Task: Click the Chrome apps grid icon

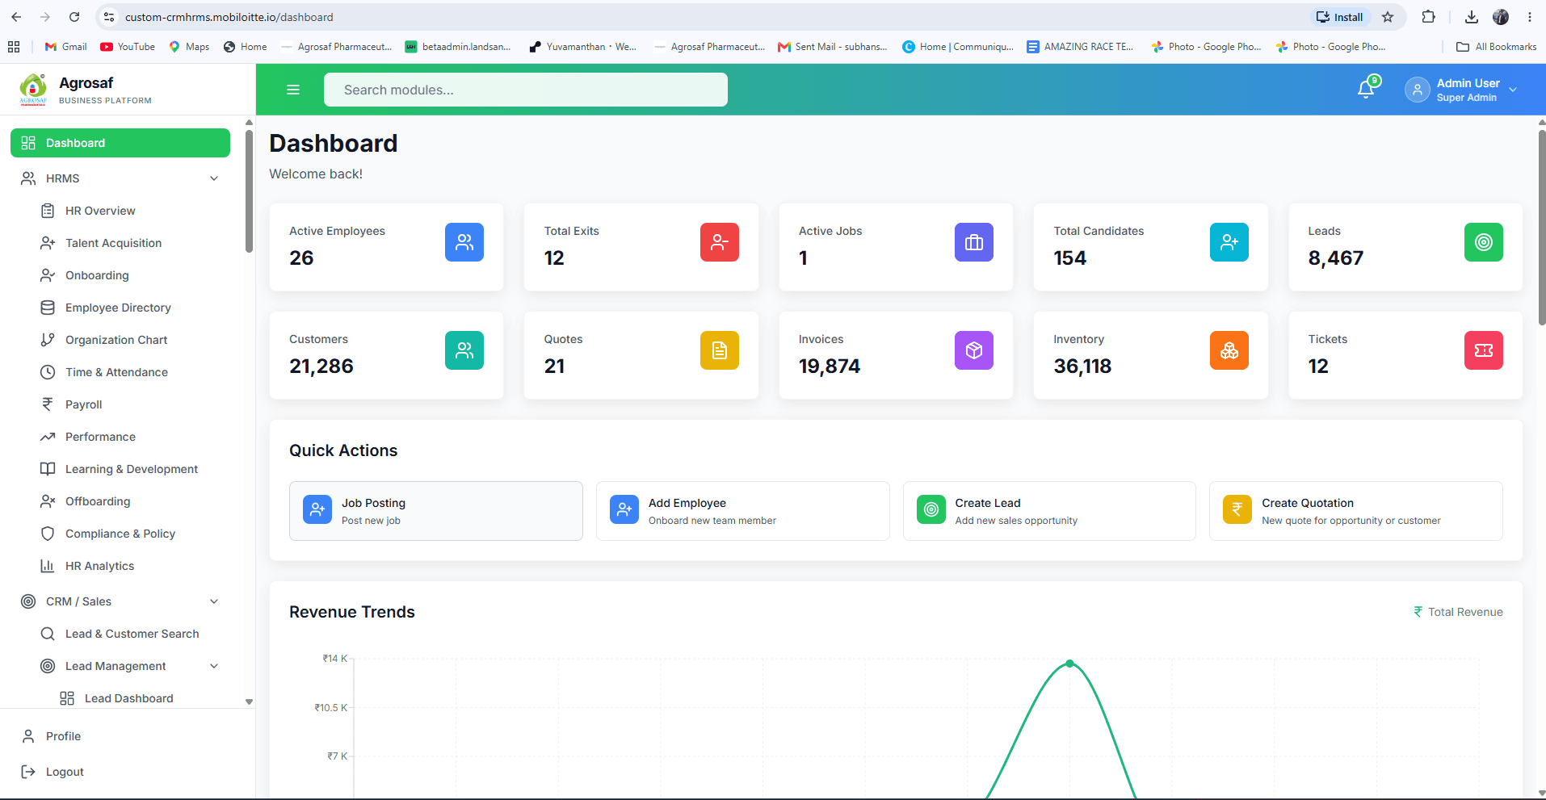Action: 14,47
